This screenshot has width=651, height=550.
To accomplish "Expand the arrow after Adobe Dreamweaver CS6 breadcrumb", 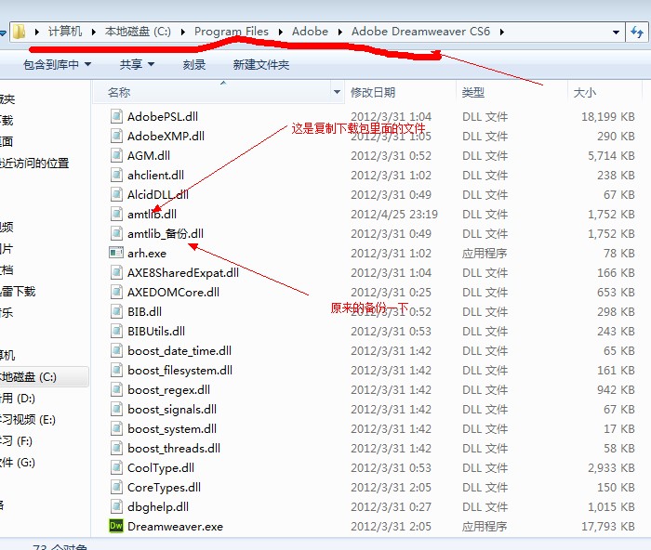I will coord(502,32).
